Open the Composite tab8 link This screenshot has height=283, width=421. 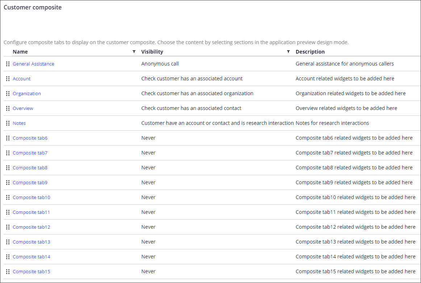[x=30, y=168]
